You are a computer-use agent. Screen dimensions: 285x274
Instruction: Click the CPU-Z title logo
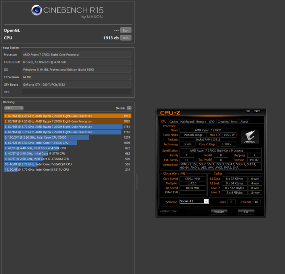coord(170,113)
